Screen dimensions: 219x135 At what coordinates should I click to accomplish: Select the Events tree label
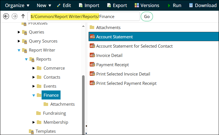coord(50,86)
